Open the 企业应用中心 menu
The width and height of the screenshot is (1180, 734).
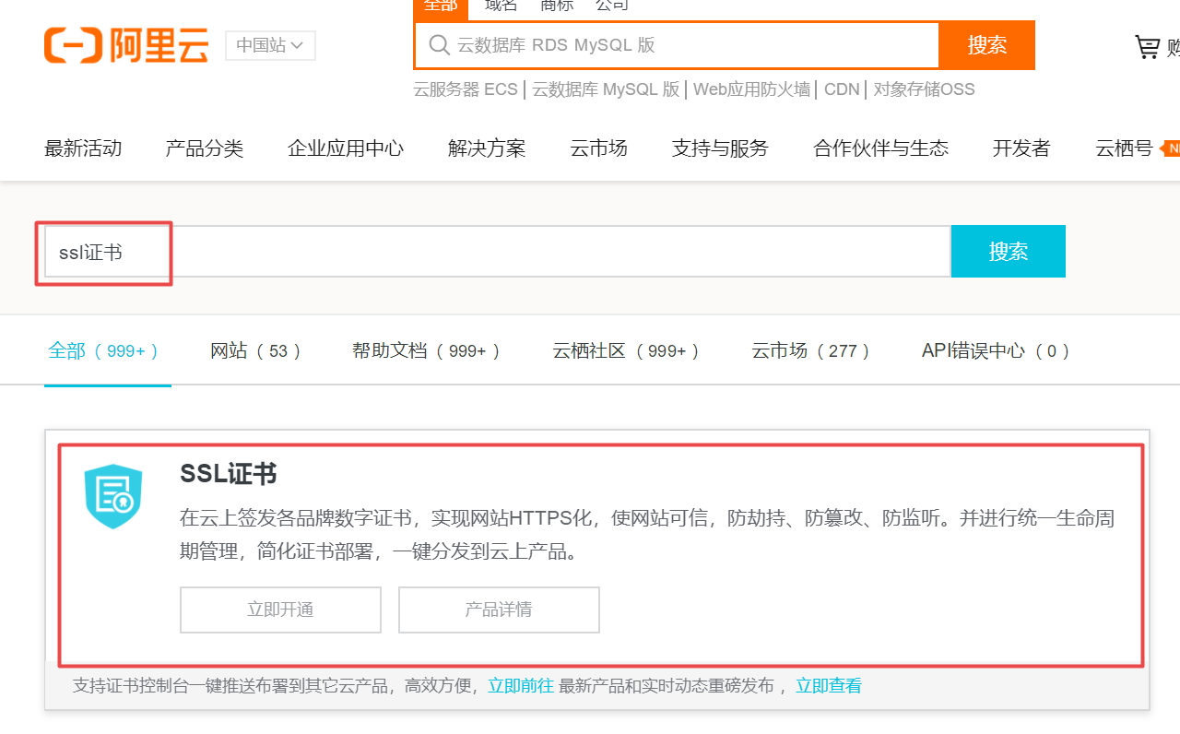click(346, 148)
